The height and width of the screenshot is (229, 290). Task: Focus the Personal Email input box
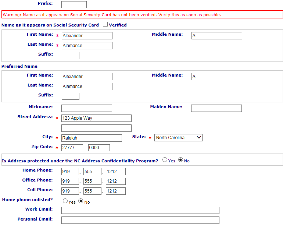point(140,220)
